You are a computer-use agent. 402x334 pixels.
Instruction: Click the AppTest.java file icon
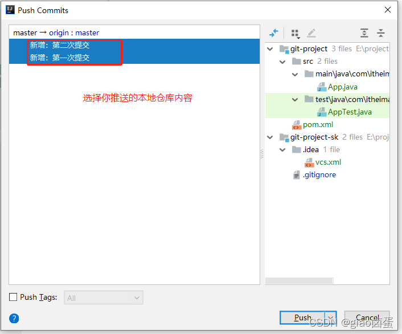tap(322, 112)
